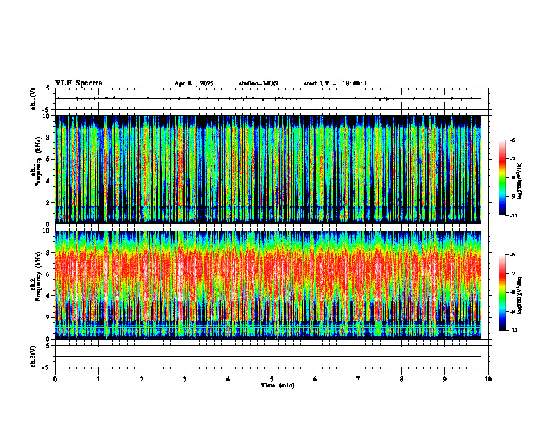Click the log(PSD) label beside ch.2 colorbar
The height and width of the screenshot is (425, 550).
pyautogui.click(x=520, y=295)
